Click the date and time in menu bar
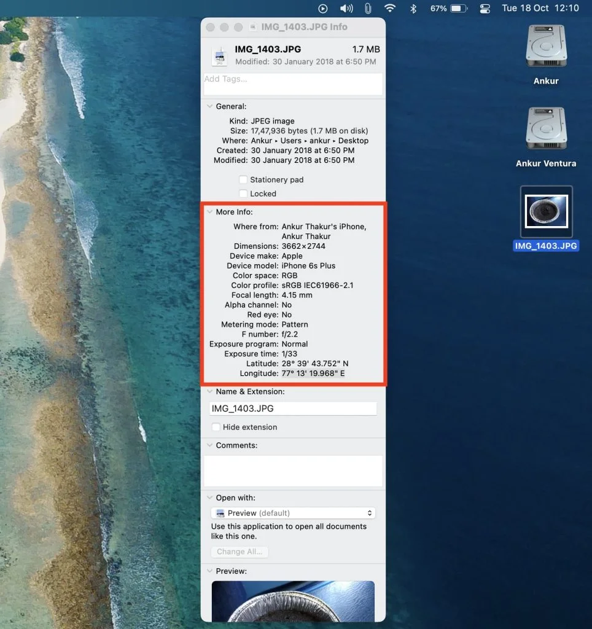The height and width of the screenshot is (629, 592). (x=540, y=8)
